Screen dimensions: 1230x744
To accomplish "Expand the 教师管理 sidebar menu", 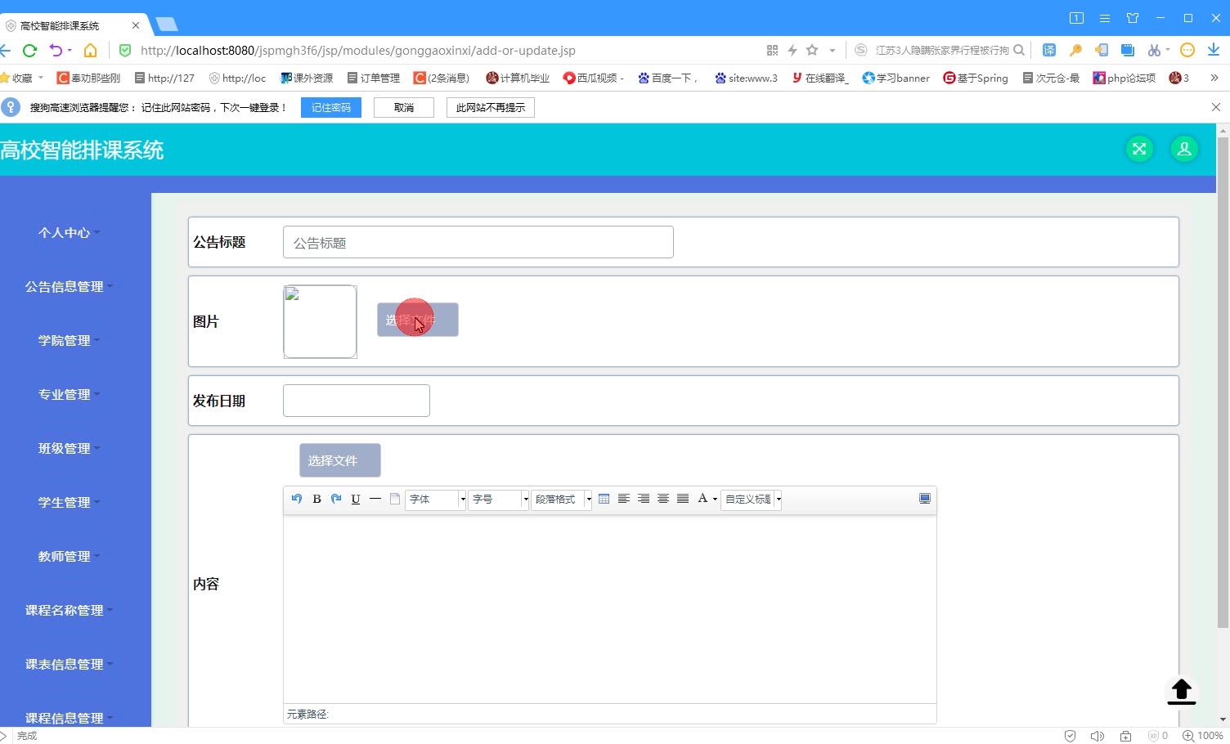I will click(69, 557).
